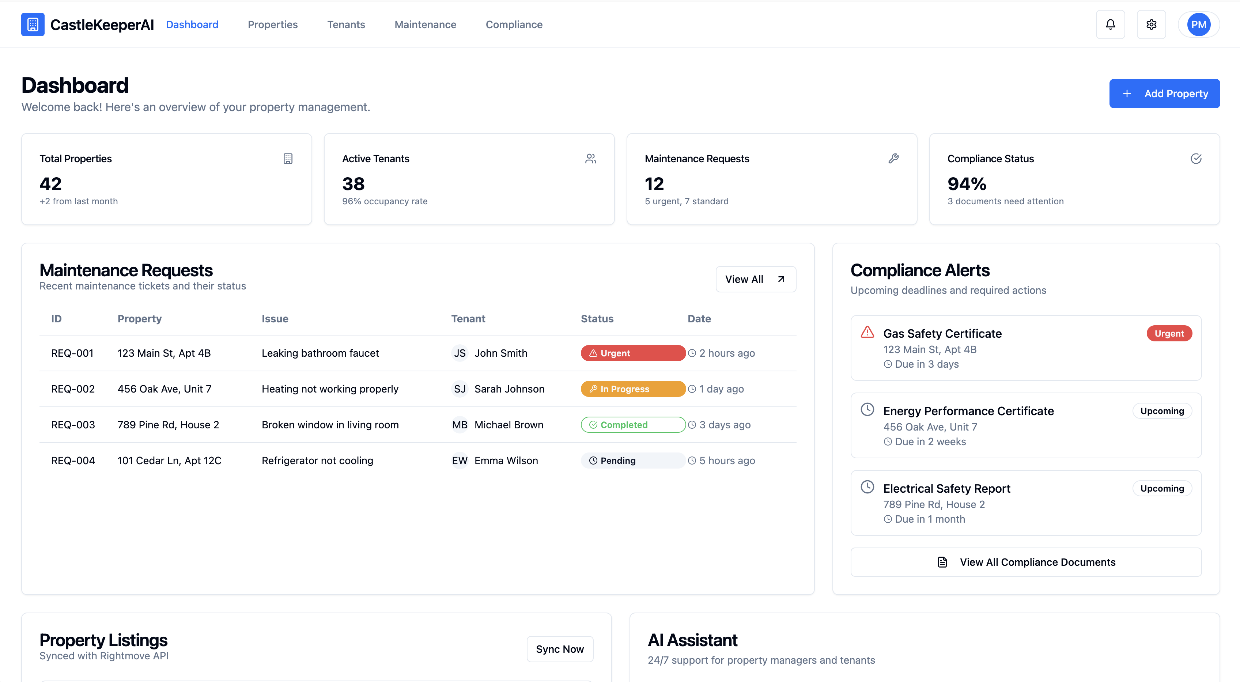This screenshot has height=682, width=1240.
Task: Click the Add Property button
Action: 1164,93
